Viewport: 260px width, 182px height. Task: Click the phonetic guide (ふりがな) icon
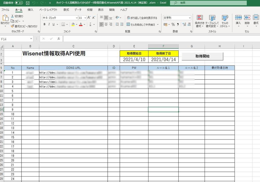coord(90,24)
